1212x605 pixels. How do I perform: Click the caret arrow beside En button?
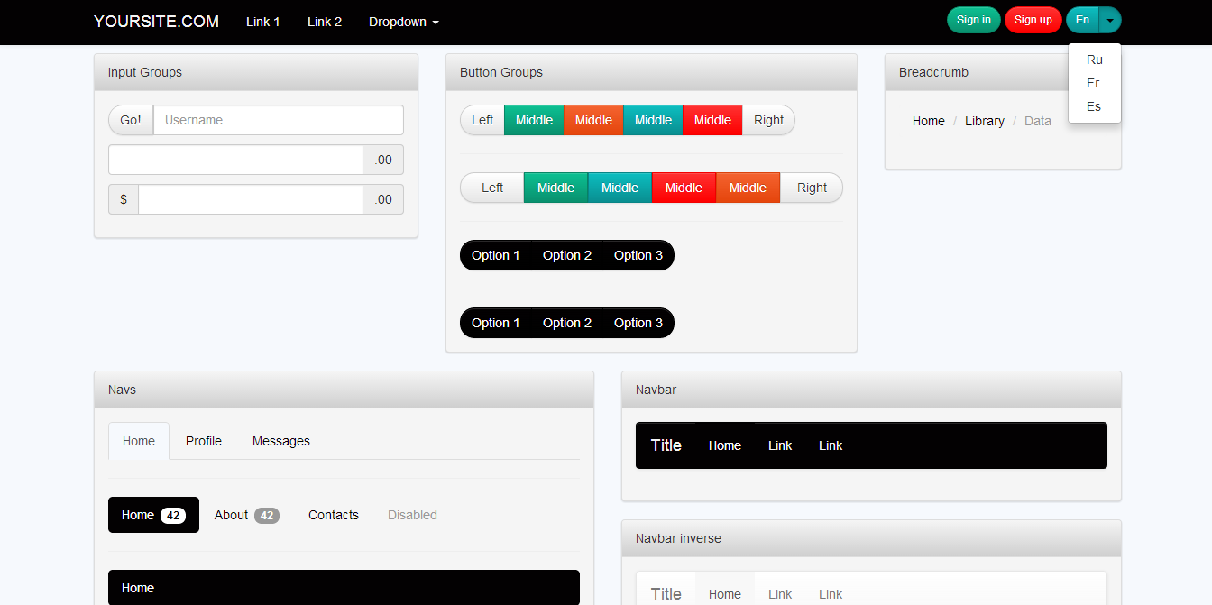point(1110,21)
